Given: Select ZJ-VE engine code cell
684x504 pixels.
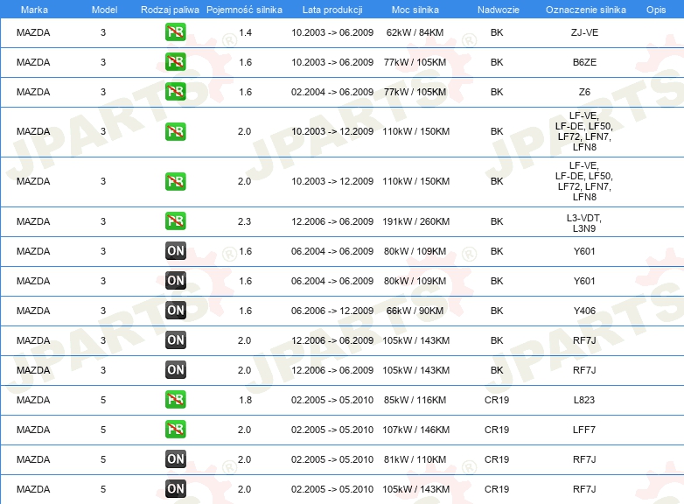Looking at the screenshot, I should point(584,32).
